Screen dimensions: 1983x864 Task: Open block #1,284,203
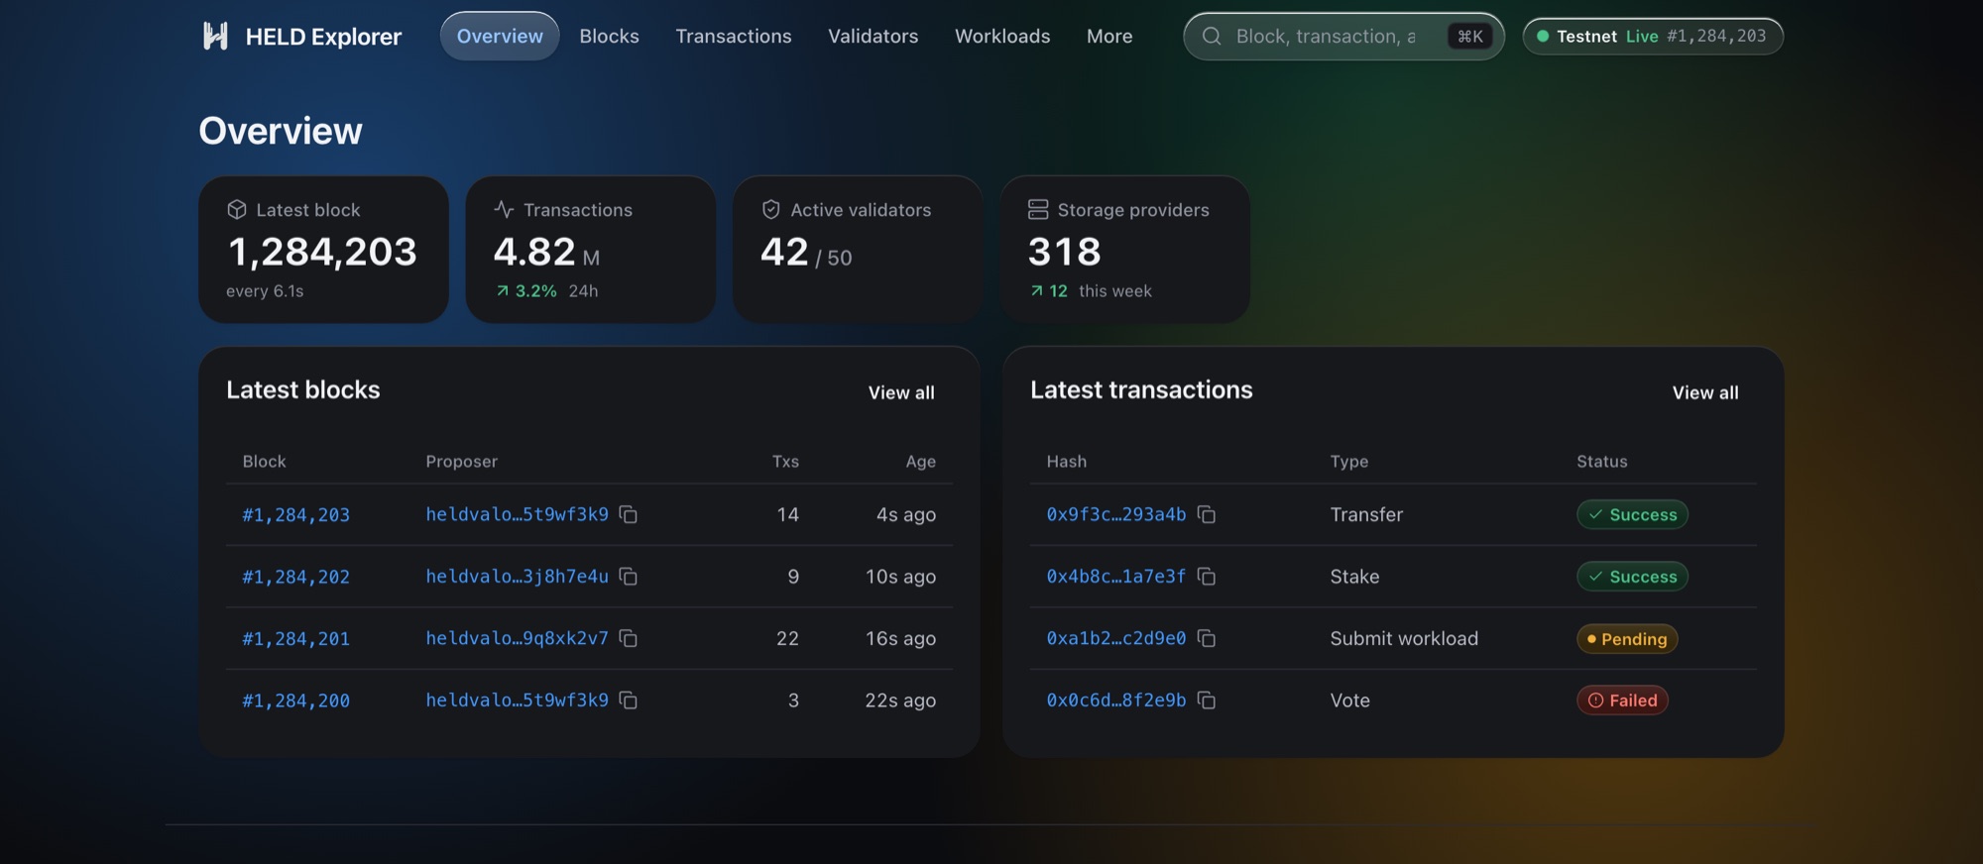coord(296,515)
